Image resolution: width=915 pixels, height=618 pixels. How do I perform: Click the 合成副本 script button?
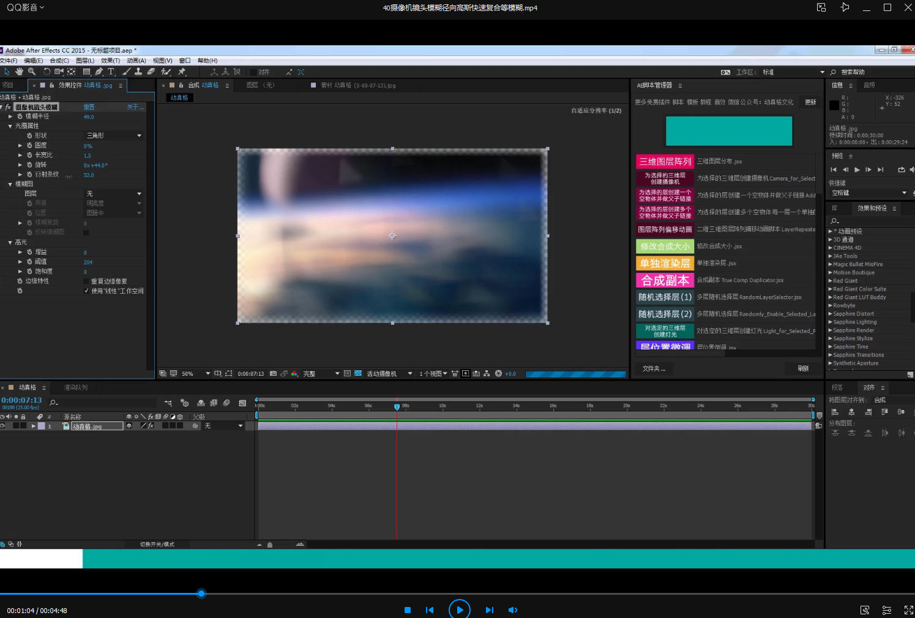[665, 280]
